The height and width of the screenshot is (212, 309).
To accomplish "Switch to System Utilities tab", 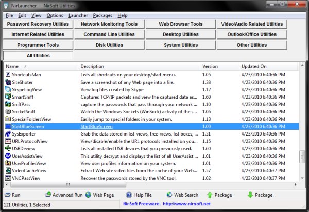I will pyautogui.click(x=181, y=45).
